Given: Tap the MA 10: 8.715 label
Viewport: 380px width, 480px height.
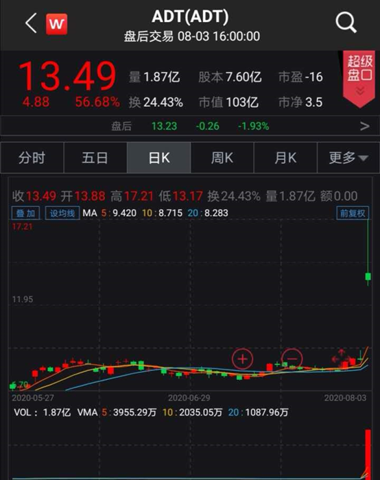Looking at the screenshot, I should (x=163, y=213).
